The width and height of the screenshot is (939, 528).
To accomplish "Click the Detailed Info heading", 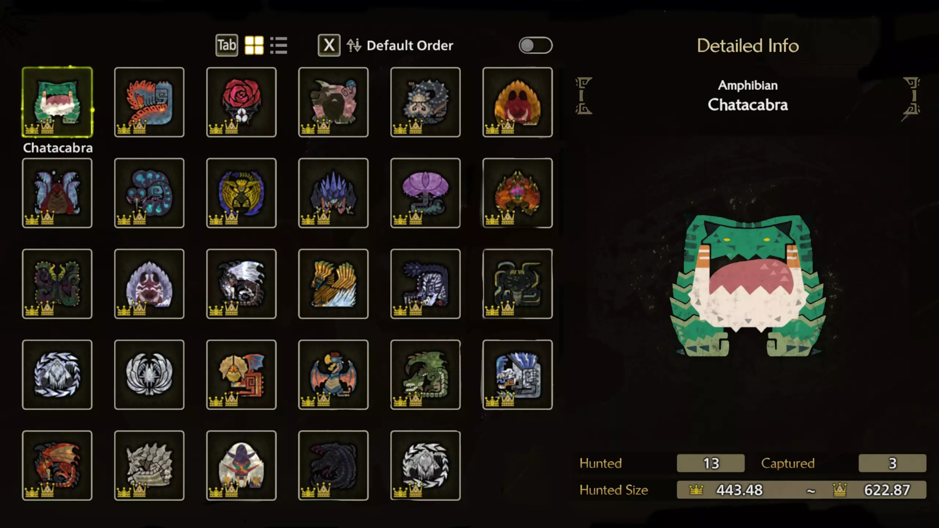I will (x=748, y=46).
